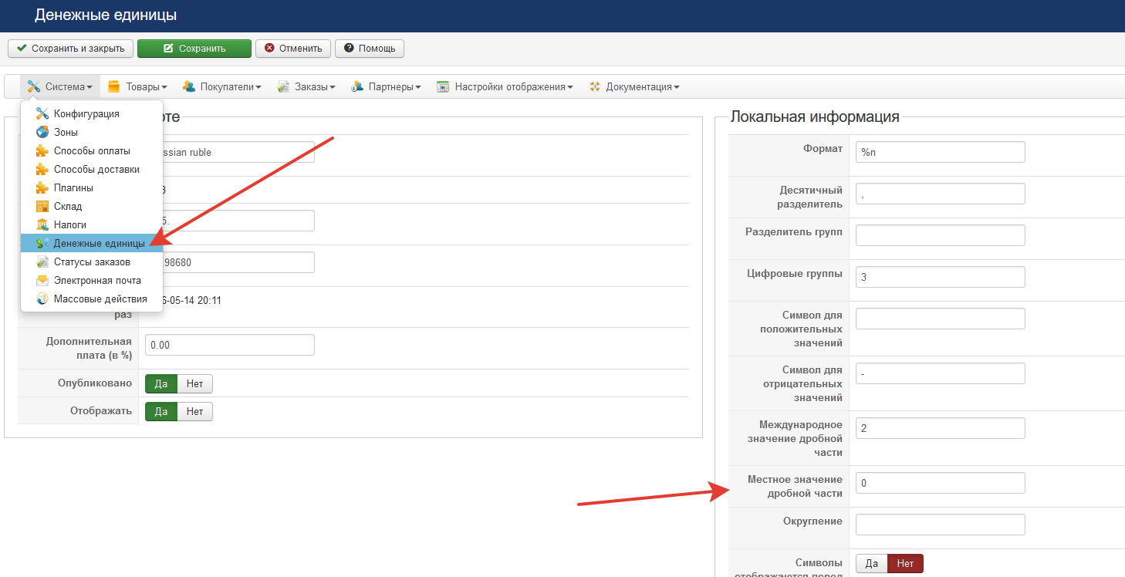
Task: Open help with the Помощь button
Action: click(370, 48)
